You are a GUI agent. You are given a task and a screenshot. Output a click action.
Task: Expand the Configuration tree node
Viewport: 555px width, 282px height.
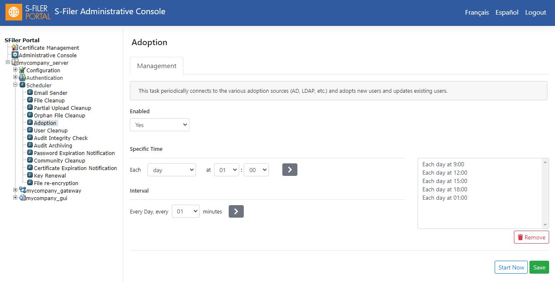click(15, 70)
